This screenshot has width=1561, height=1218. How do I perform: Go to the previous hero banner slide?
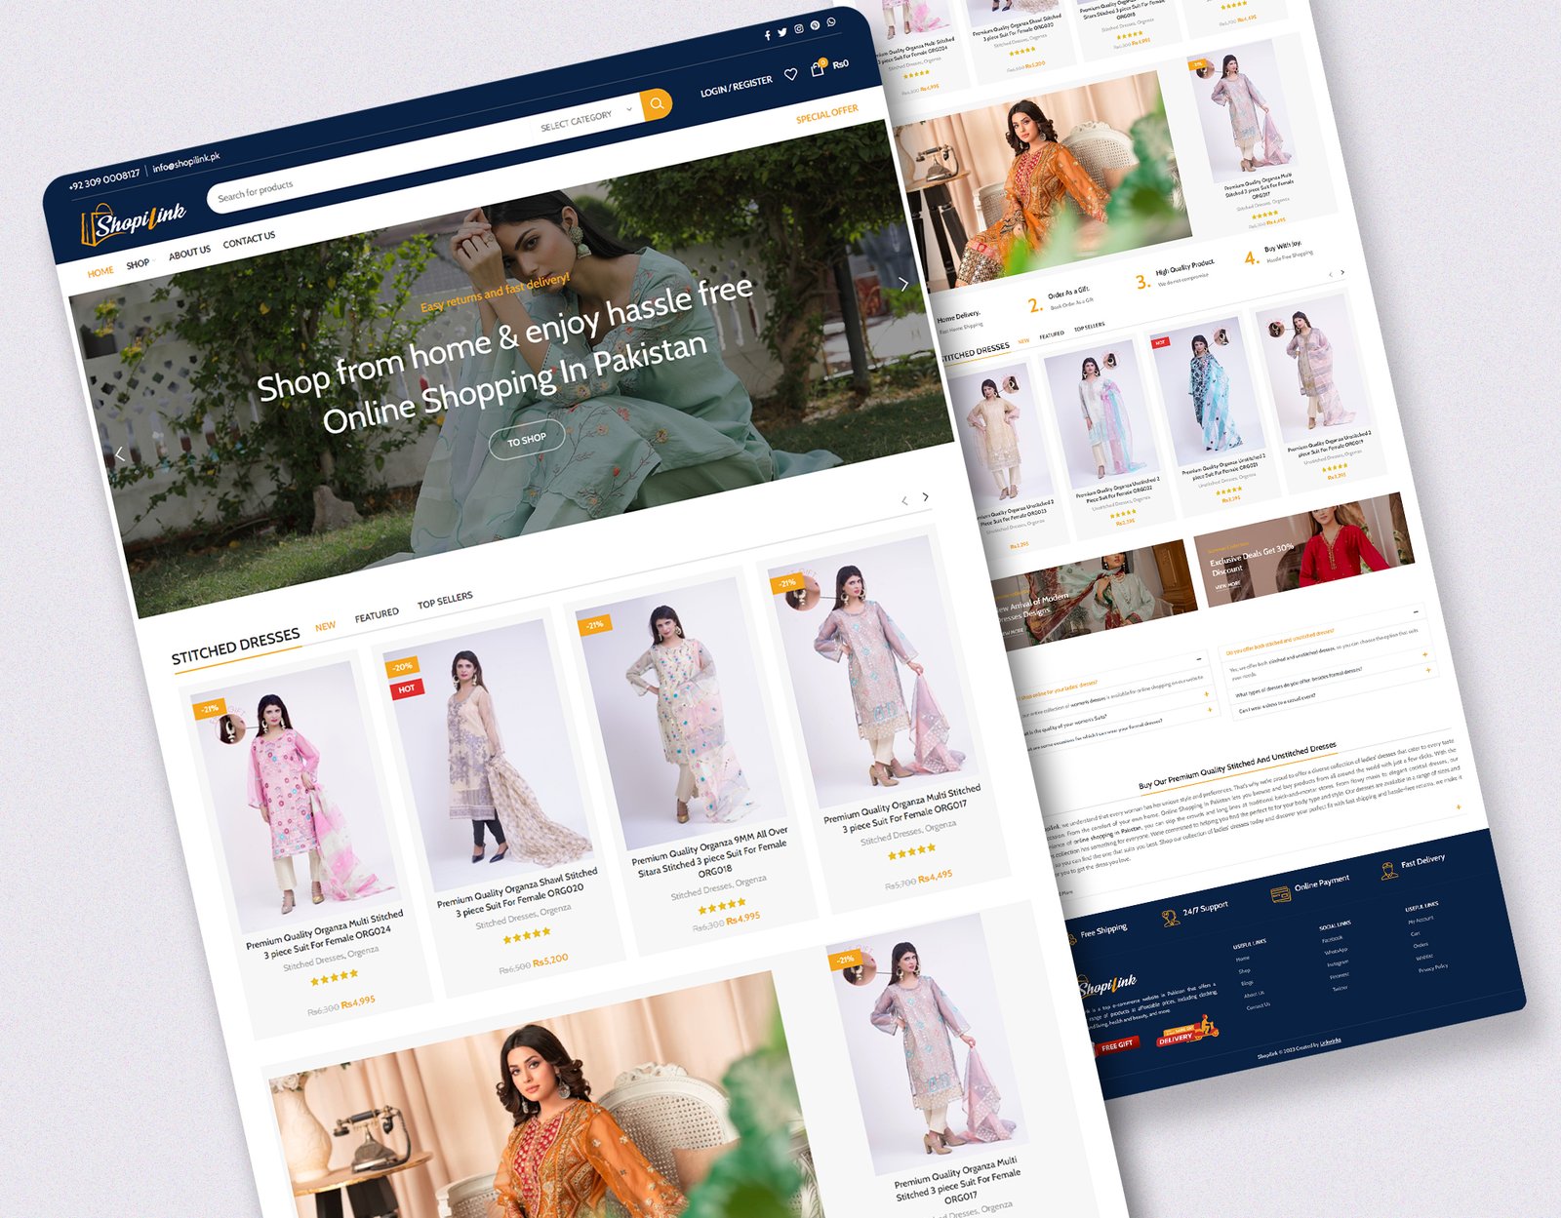tap(119, 454)
